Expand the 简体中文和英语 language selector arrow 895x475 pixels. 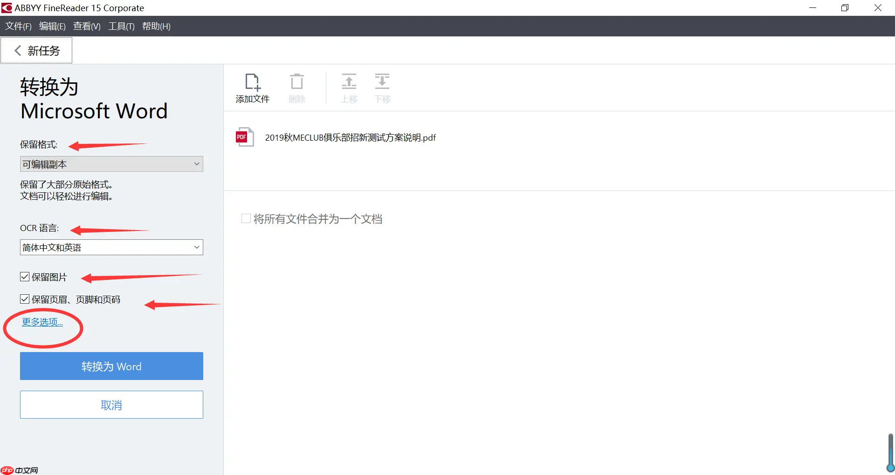tap(197, 247)
